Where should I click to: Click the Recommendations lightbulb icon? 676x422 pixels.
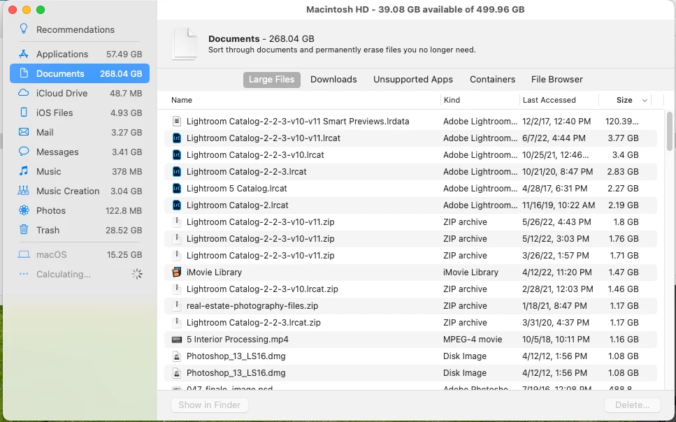[x=24, y=29]
